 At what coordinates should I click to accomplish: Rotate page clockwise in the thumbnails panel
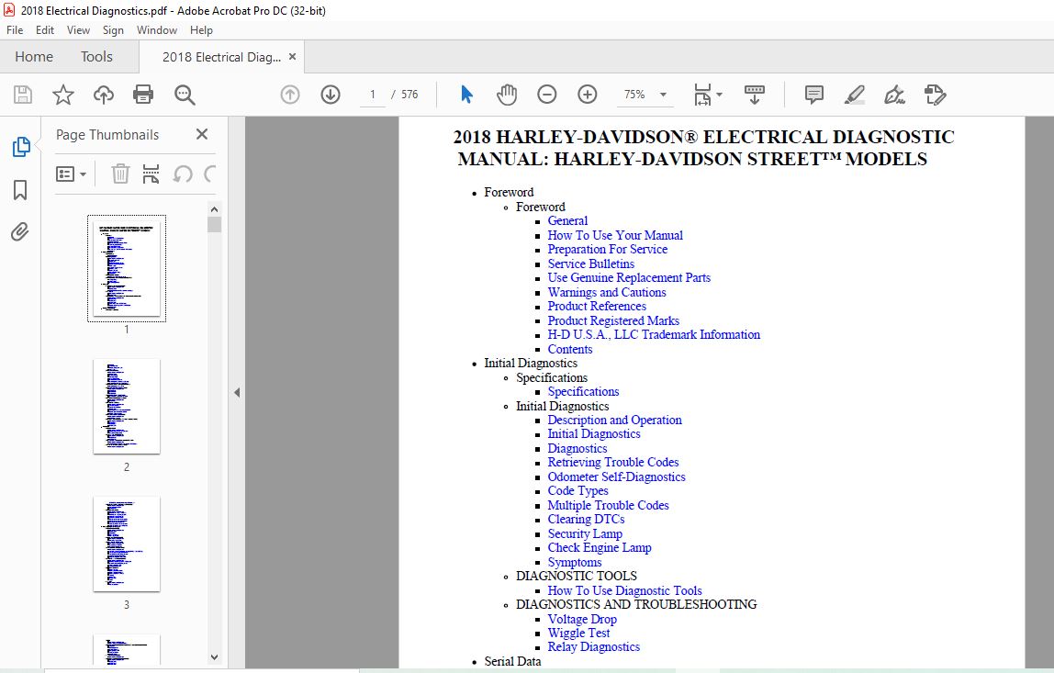pyautogui.click(x=209, y=174)
